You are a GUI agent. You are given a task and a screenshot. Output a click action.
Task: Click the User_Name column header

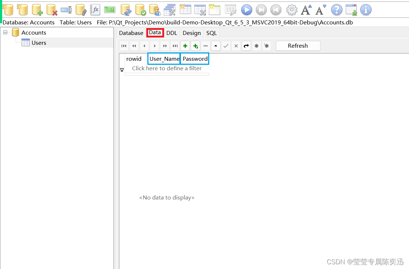pos(164,59)
